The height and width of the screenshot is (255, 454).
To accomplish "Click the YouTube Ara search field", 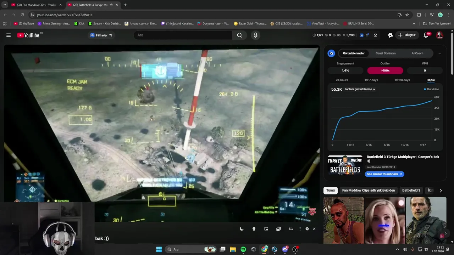I will [183, 35].
